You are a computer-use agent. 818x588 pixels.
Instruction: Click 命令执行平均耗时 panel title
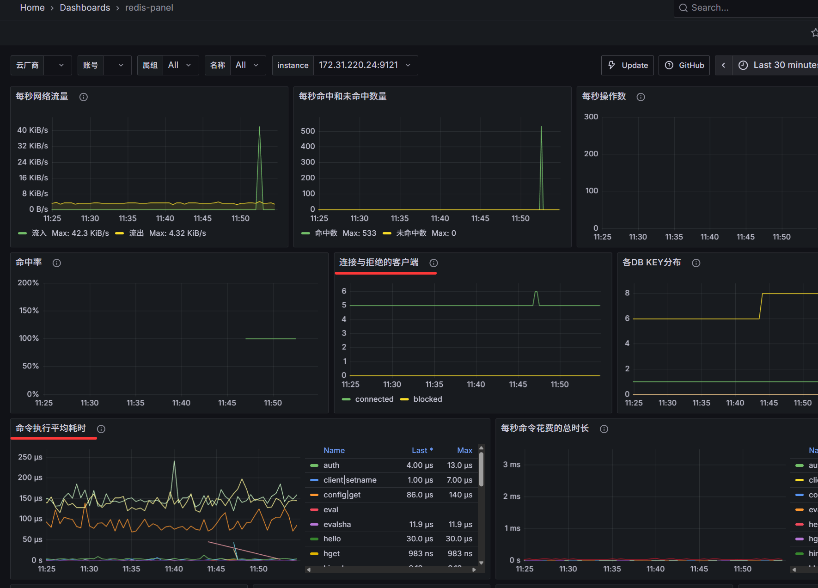[x=51, y=428]
